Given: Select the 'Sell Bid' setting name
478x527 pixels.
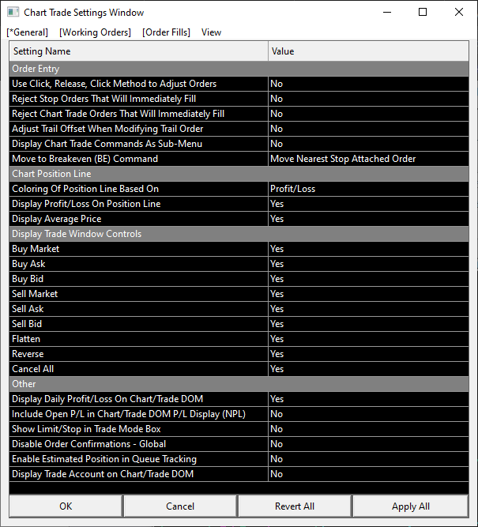Looking at the screenshot, I should 138,324.
